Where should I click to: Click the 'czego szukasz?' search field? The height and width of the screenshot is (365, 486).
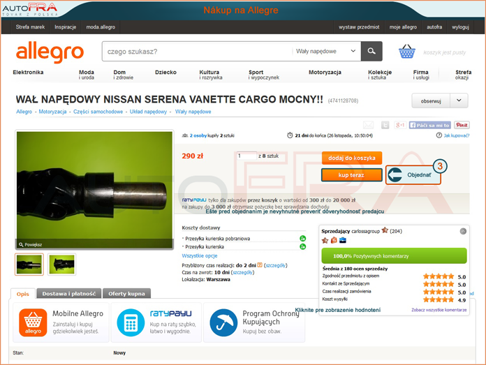(197, 51)
